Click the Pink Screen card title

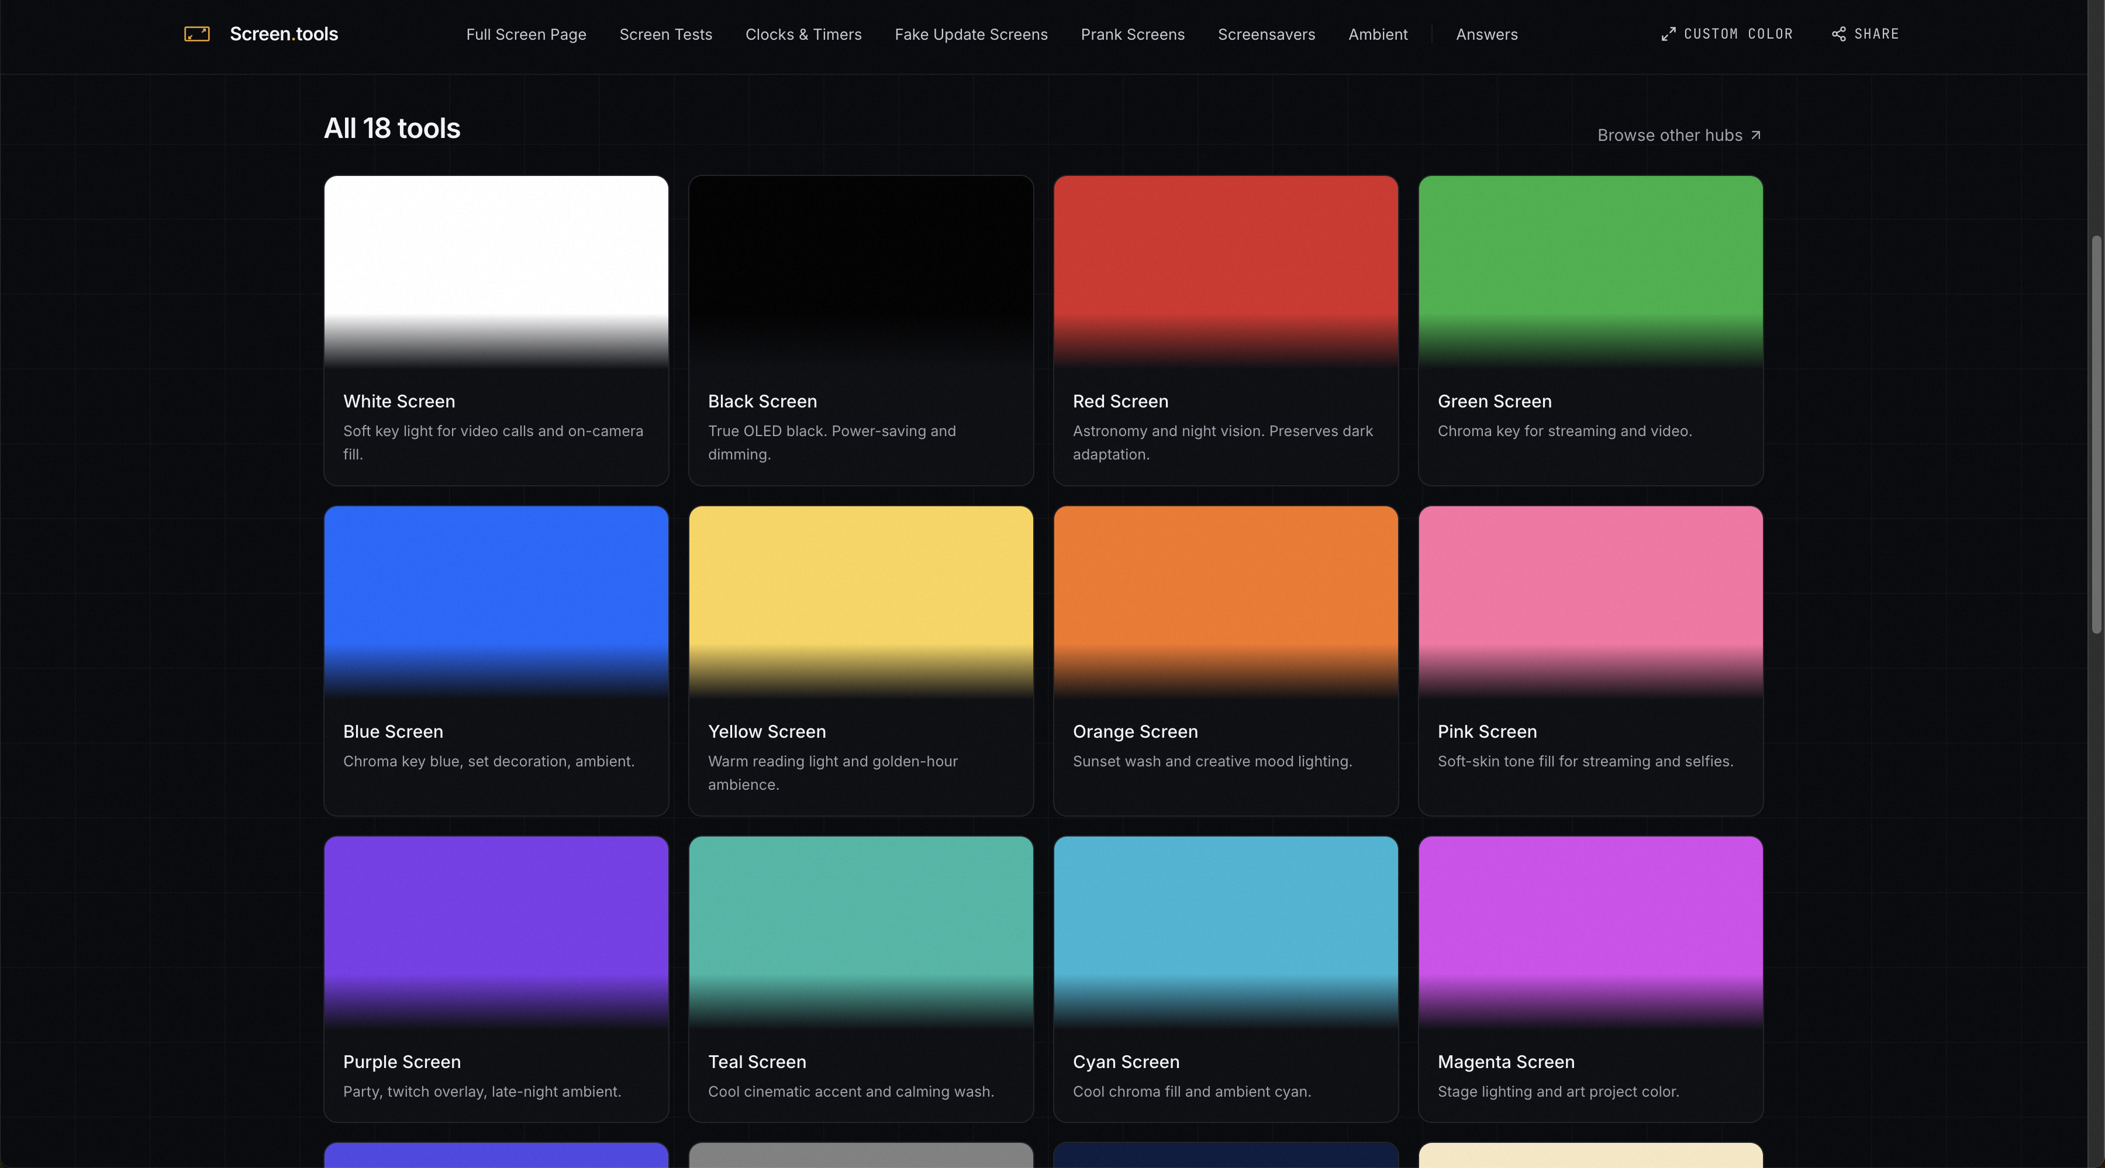click(1487, 732)
